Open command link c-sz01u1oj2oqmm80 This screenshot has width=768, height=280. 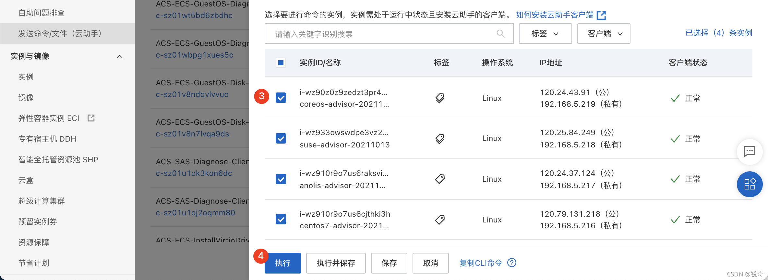(x=195, y=213)
